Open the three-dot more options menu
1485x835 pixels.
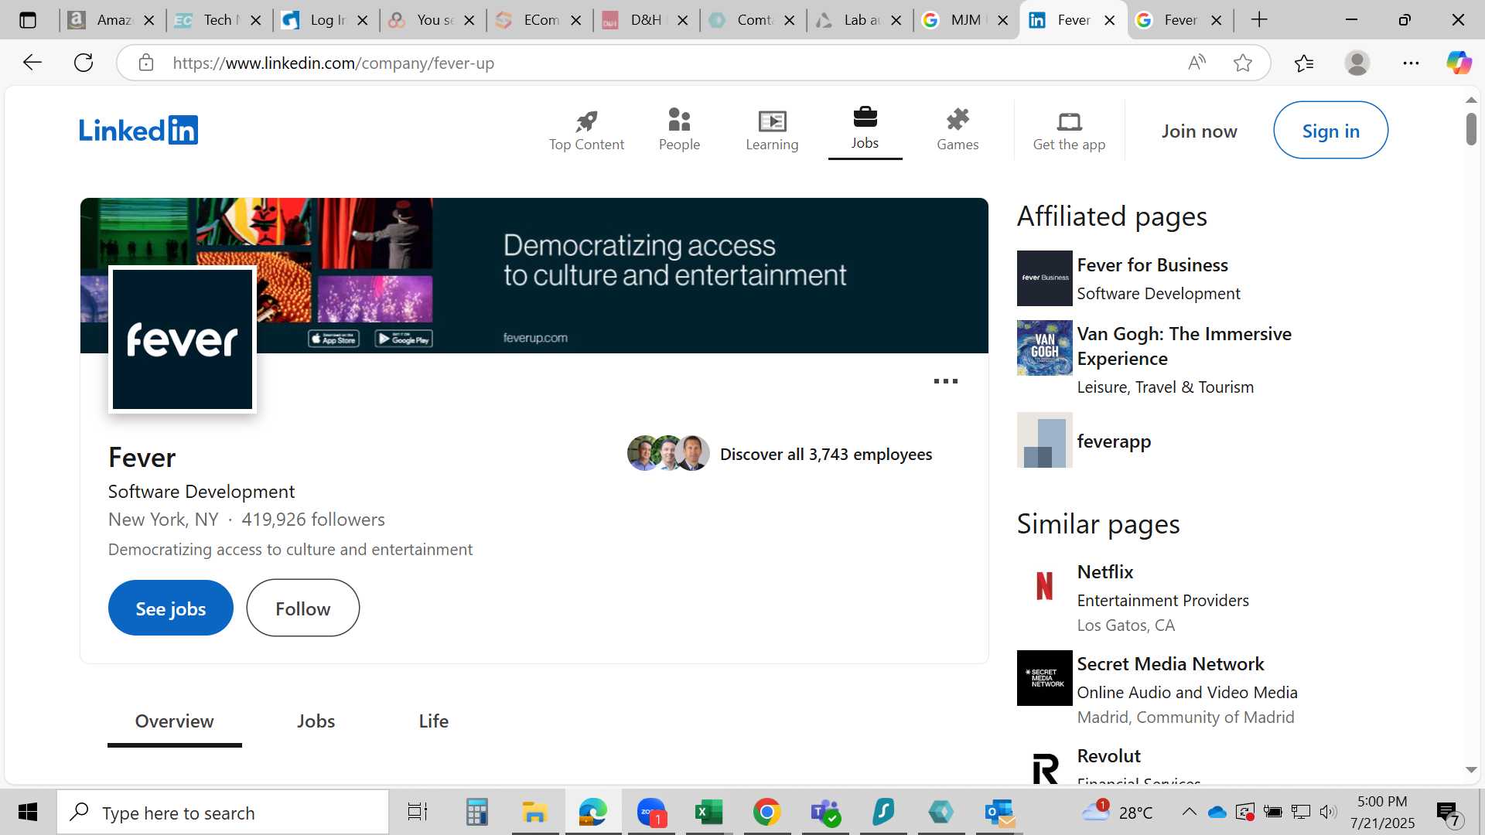coord(945,381)
